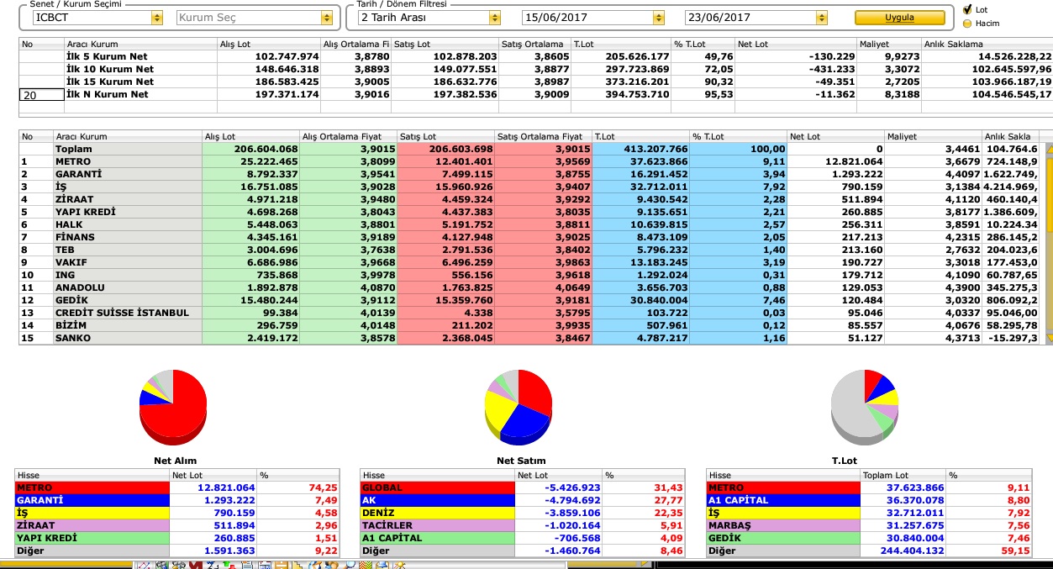Image resolution: width=1053 pixels, height=569 pixels.
Task: Sort broker table by Satış Ortalama Fiyat header
Action: (543, 136)
